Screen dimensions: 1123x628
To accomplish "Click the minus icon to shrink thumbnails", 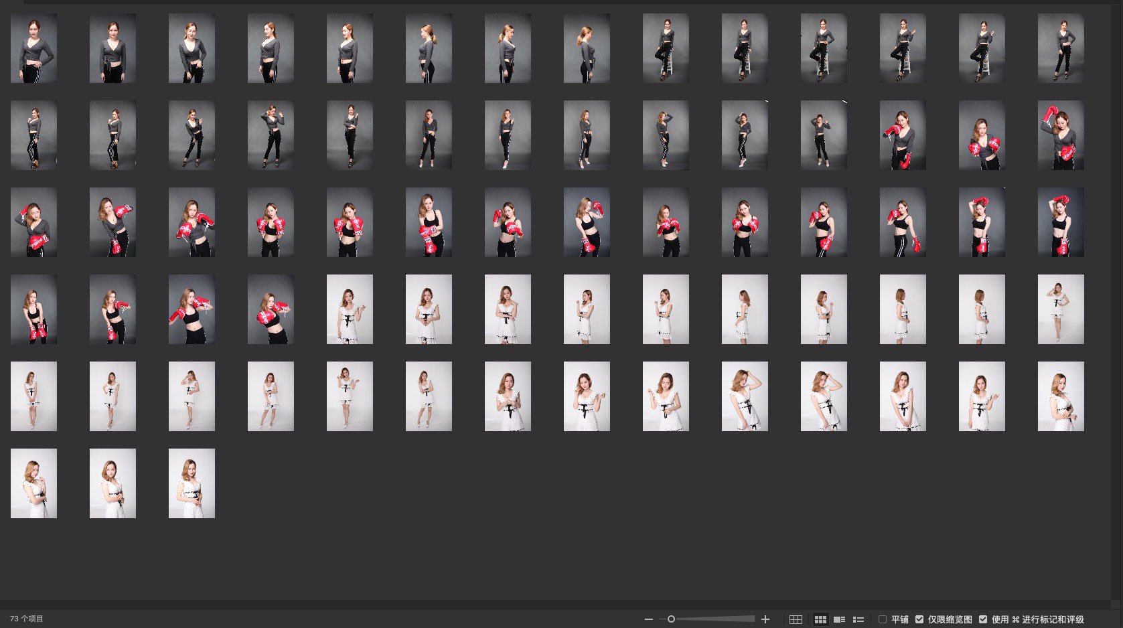I will 648,619.
